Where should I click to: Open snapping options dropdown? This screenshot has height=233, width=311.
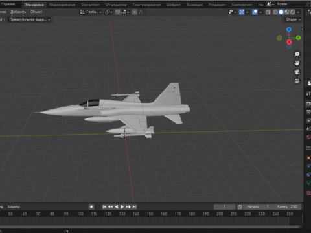(x=125, y=12)
